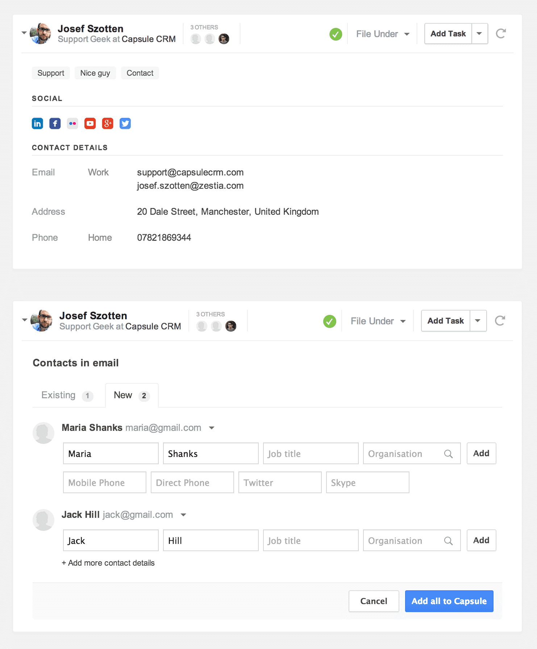Click Maria Shanks placeholder avatar

click(x=43, y=433)
